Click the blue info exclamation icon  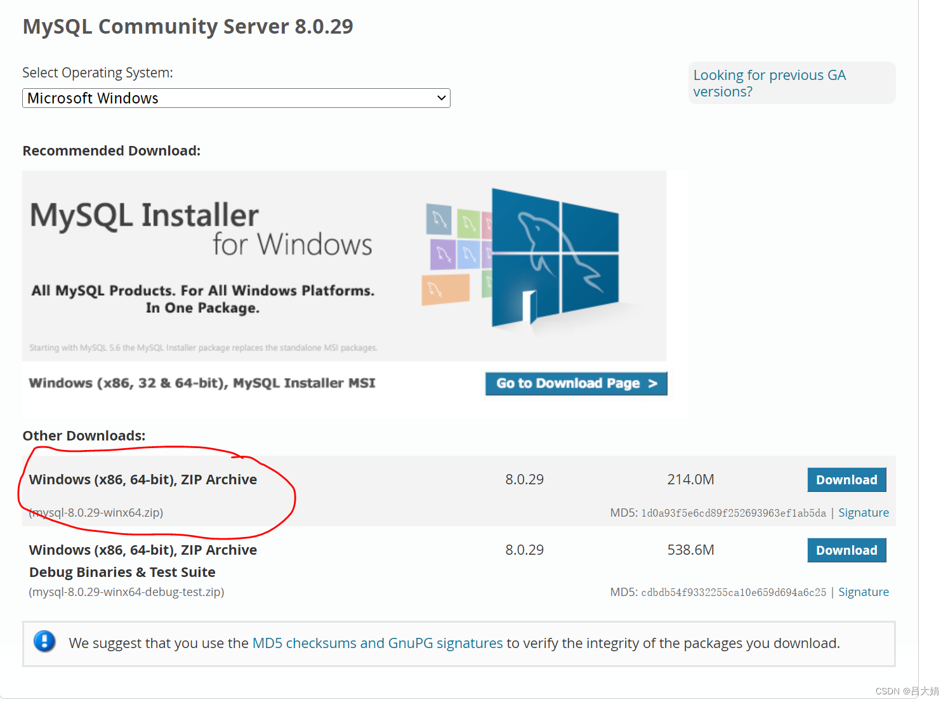(x=44, y=642)
